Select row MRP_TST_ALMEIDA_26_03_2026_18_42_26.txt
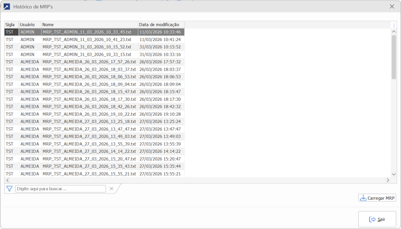The width and height of the screenshot is (401, 229). [x=94, y=106]
